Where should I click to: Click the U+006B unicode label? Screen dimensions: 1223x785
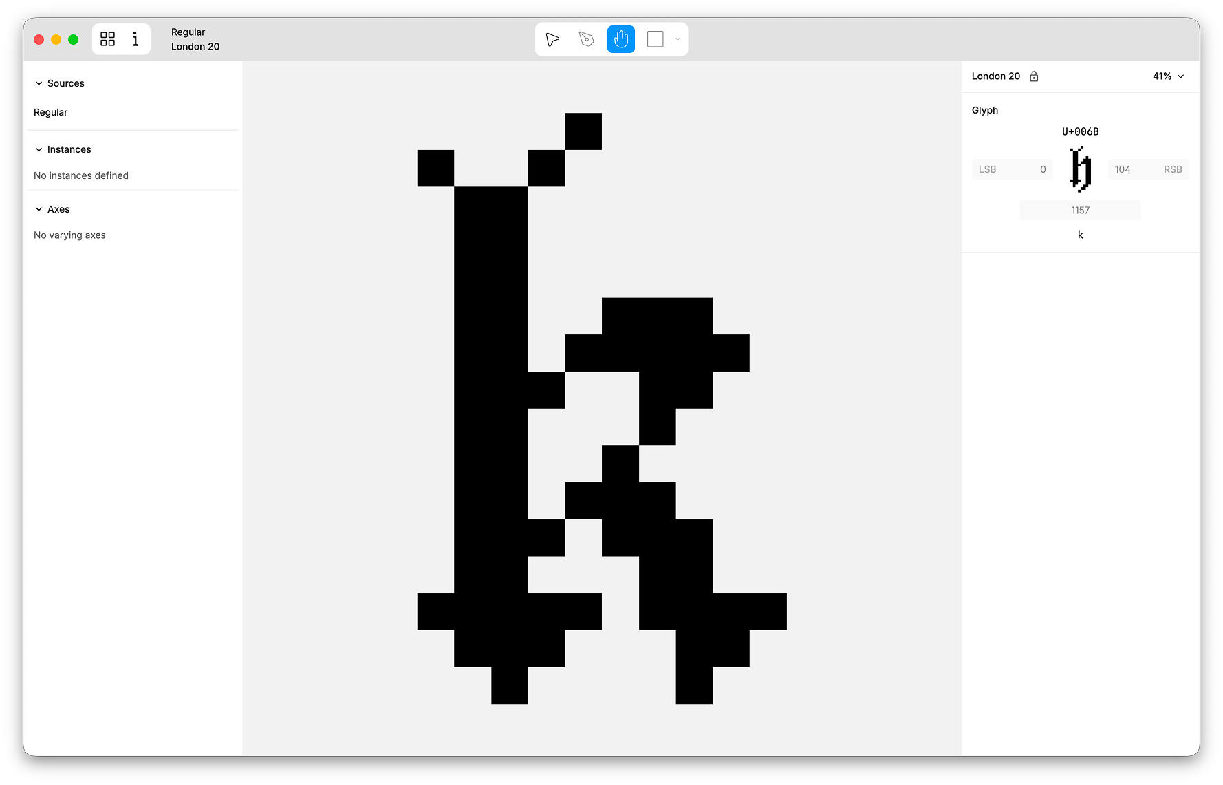coord(1080,131)
